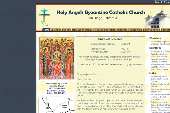This screenshot has height=113, width=170.
Task: Click the Liturgical Schedule heading
Action: 110,39
